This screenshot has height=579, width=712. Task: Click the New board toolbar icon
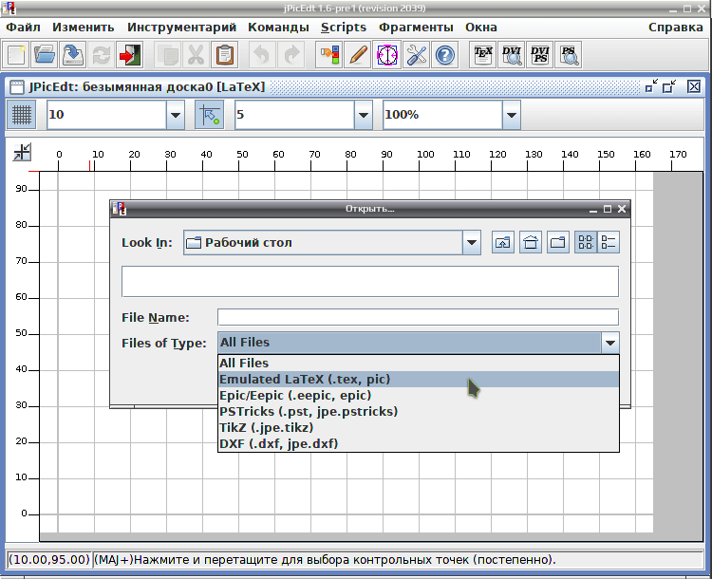pyautogui.click(x=16, y=55)
